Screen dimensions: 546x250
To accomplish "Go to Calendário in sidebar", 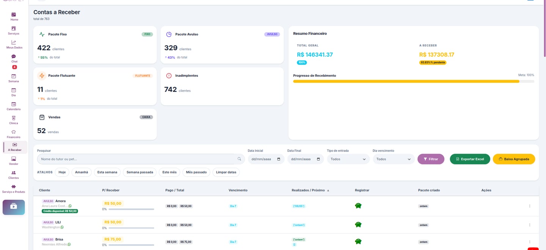I will [x=14, y=106].
